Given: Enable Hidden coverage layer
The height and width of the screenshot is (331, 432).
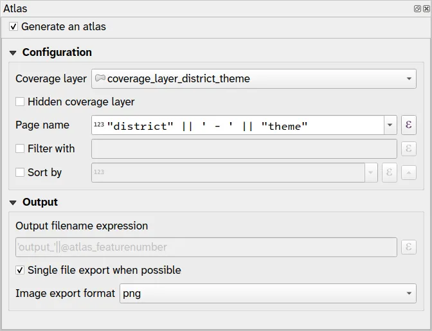Looking at the screenshot, I should [x=21, y=102].
